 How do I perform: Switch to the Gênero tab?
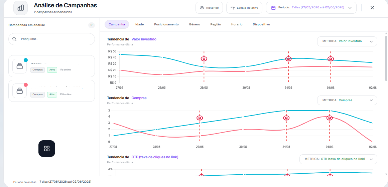tap(195, 24)
